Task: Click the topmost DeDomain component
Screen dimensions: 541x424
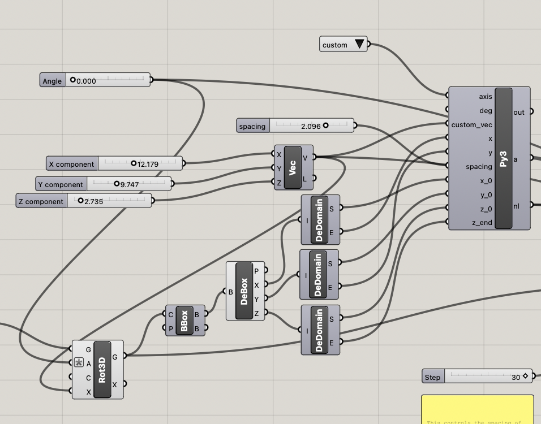Action: coord(319,220)
